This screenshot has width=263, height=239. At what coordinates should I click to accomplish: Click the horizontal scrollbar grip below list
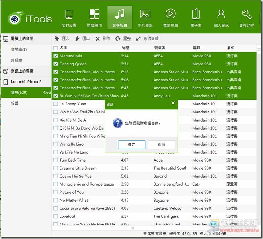[132, 228]
